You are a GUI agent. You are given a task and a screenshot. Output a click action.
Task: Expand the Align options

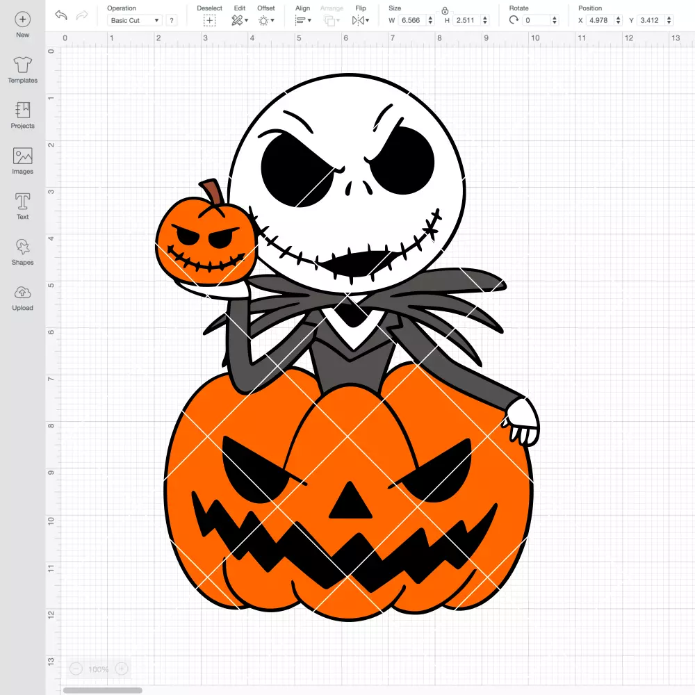click(303, 20)
